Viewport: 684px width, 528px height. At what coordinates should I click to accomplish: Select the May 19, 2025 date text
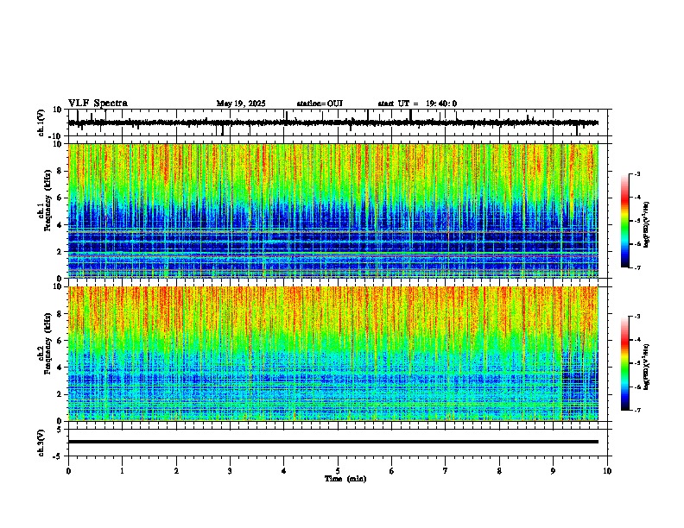241,104
